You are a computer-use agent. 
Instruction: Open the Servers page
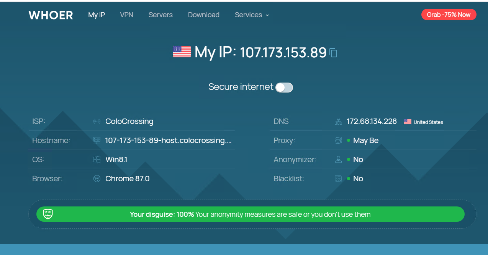(x=160, y=15)
